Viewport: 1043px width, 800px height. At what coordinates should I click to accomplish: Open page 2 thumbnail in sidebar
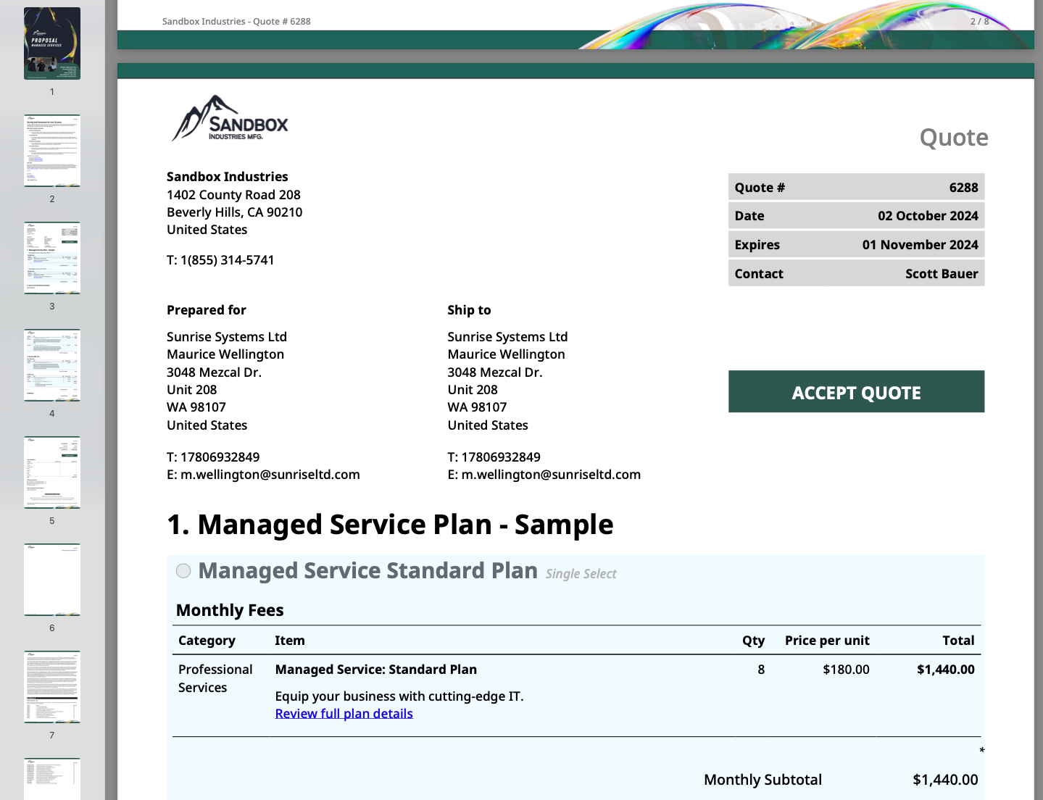pos(52,151)
